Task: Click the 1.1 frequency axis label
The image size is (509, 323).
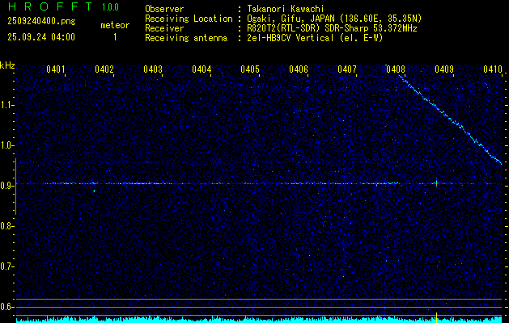Action: click(x=6, y=105)
